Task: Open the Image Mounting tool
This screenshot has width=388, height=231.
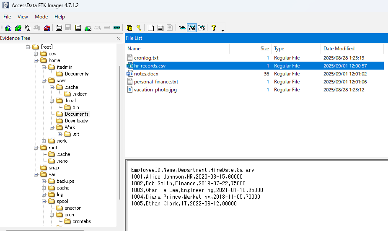Action: [28, 28]
